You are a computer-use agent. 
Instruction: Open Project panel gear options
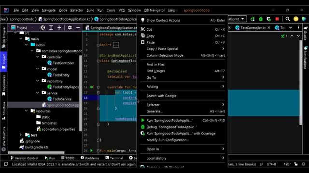click(70, 28)
